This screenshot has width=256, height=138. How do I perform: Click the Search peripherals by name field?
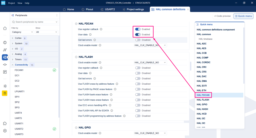point(35,22)
